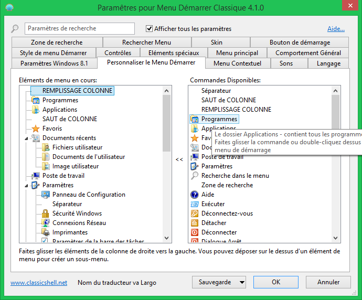Go to the Bouton de démarrage tab
The height and width of the screenshot is (300, 362).
[x=300, y=42]
